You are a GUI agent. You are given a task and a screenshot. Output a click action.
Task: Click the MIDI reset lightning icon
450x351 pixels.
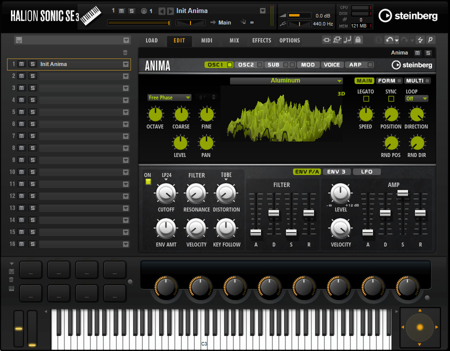(420, 40)
